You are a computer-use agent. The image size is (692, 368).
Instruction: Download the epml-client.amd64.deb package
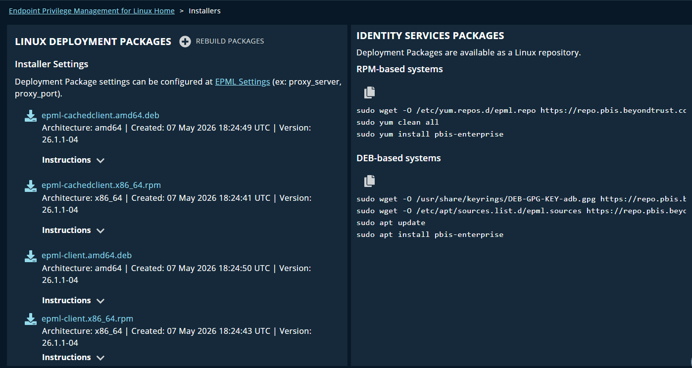pos(87,255)
